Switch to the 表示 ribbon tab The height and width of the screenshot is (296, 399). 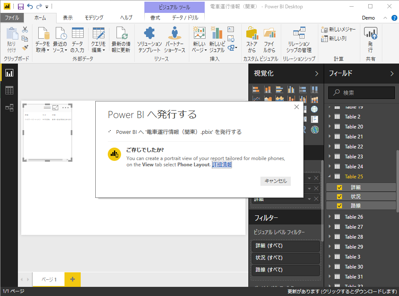point(68,17)
